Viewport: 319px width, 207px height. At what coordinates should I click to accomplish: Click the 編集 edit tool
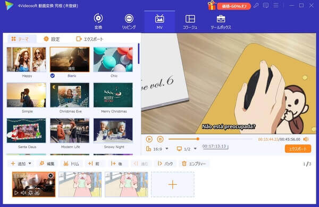point(47,163)
